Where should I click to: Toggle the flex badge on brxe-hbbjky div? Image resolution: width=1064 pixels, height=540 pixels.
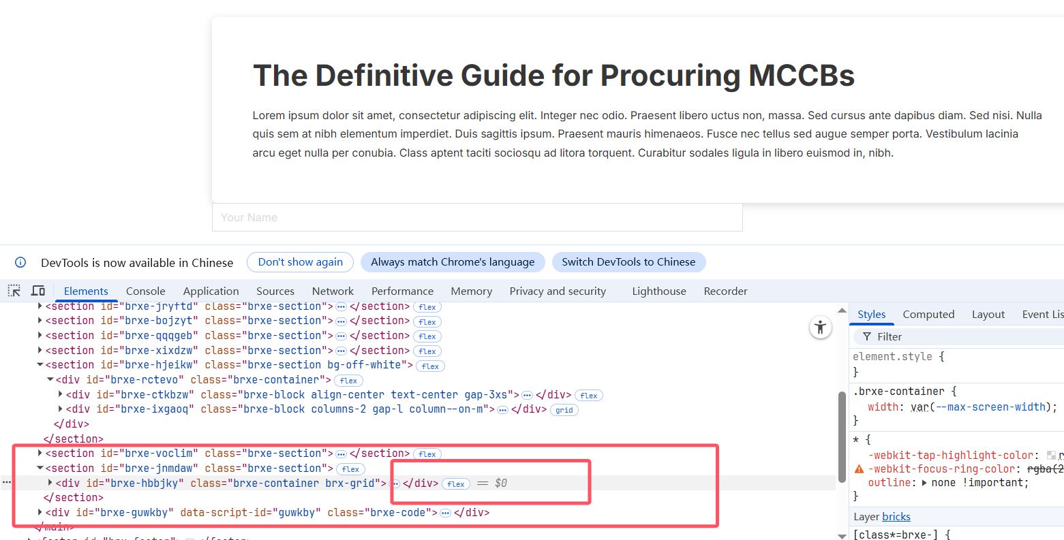456,484
